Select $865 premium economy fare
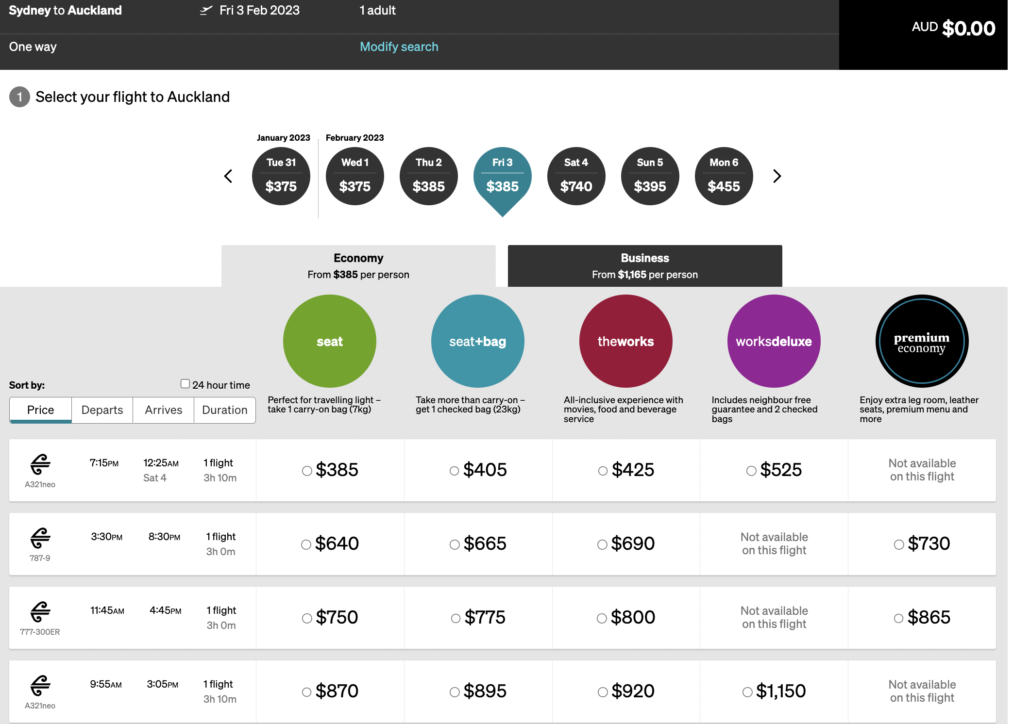 pos(898,618)
